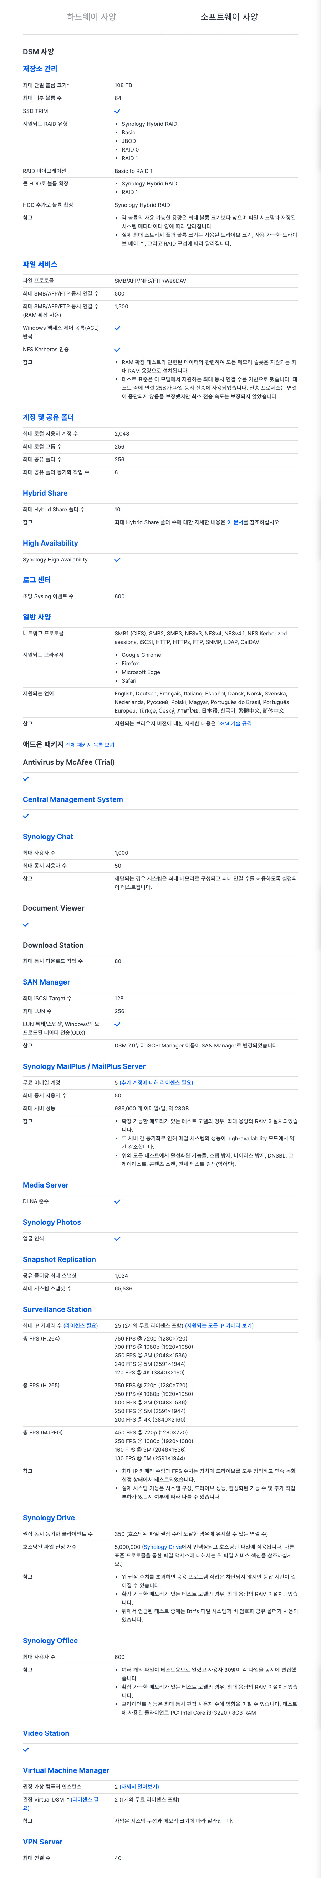321x1878 pixels.
Task: Select the 소프트웨어 사양 tab
Action: (229, 17)
